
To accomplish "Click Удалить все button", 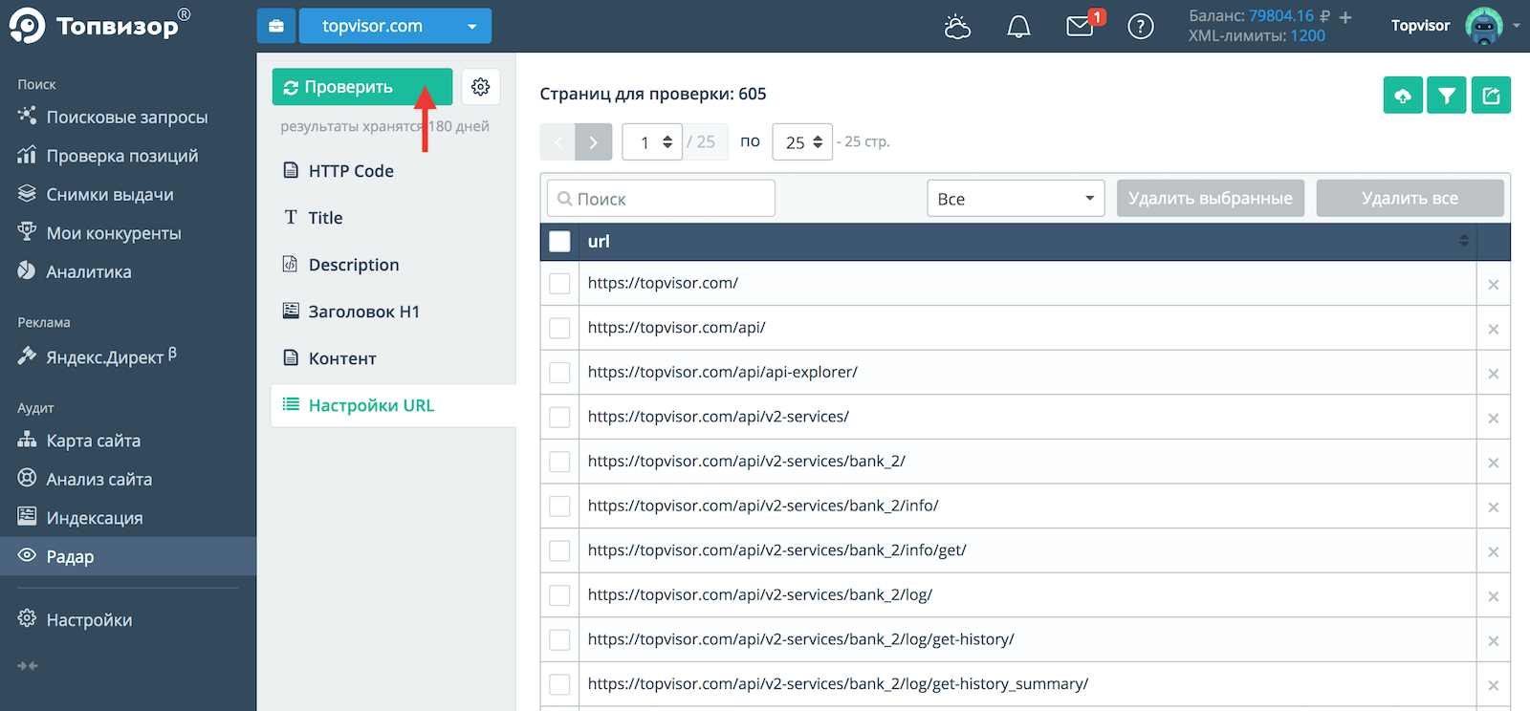I will [1410, 199].
